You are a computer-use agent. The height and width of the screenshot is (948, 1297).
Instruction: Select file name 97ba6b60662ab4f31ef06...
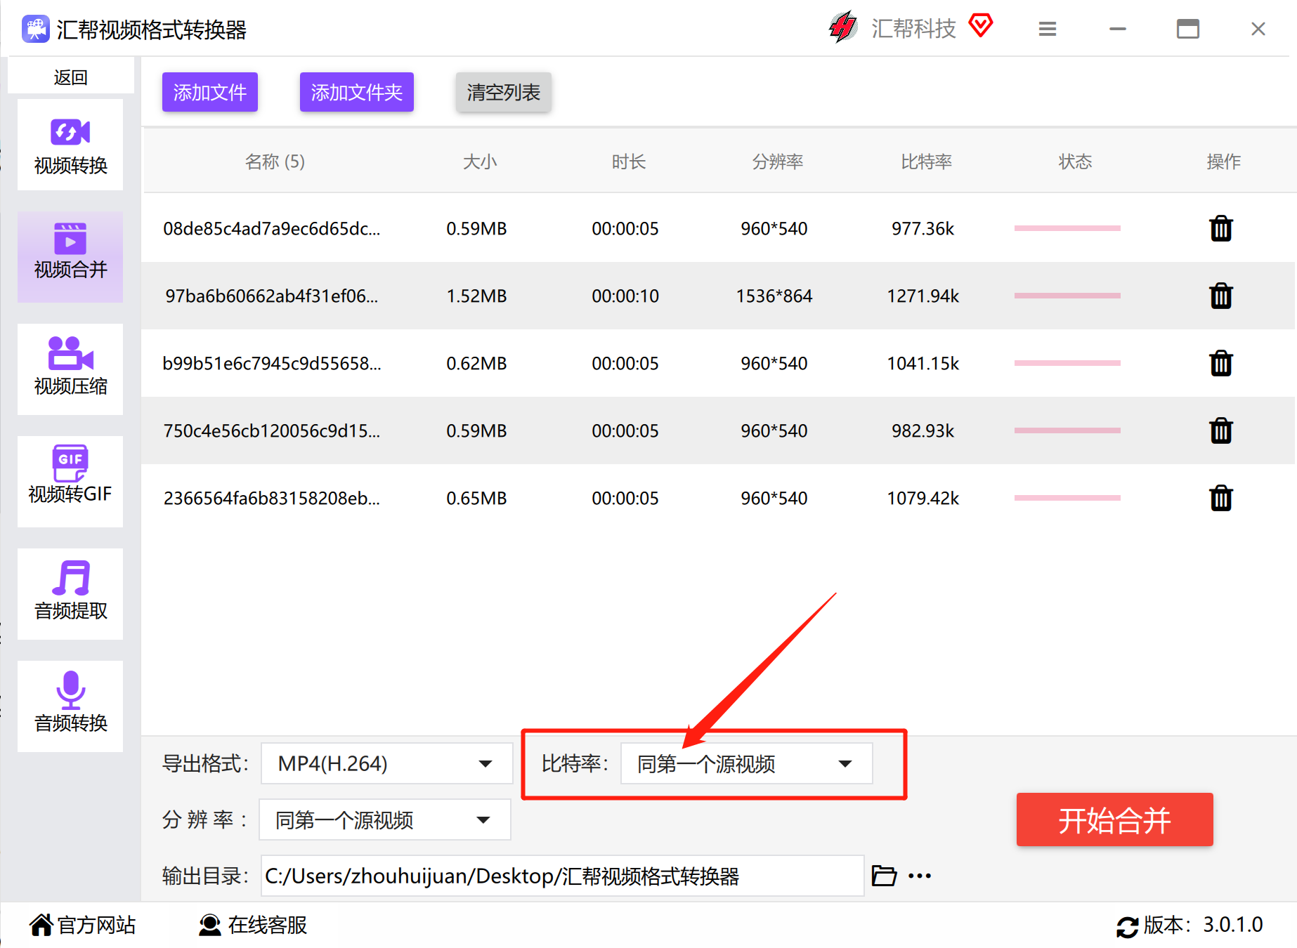click(x=272, y=296)
